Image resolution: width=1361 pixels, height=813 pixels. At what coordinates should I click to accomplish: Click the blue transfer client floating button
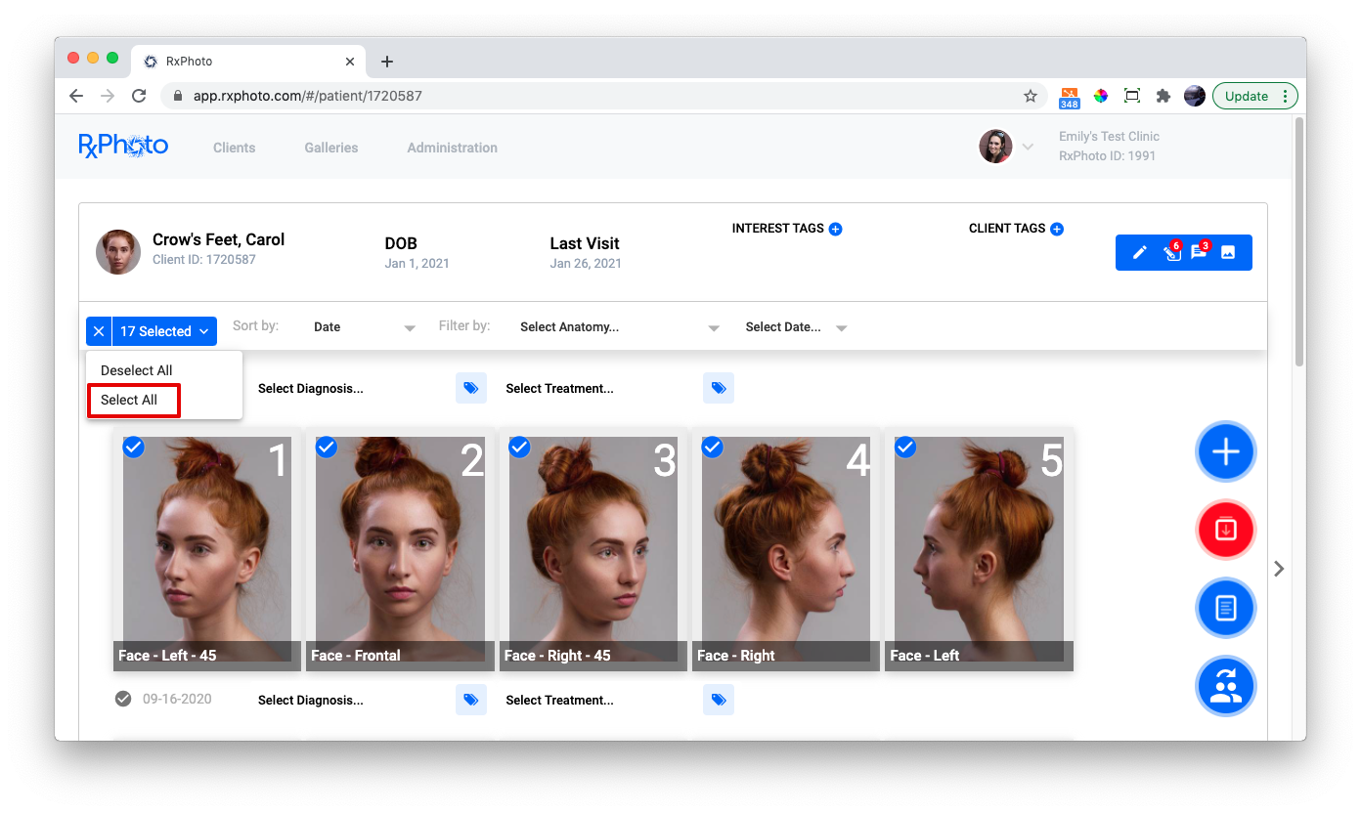point(1225,686)
